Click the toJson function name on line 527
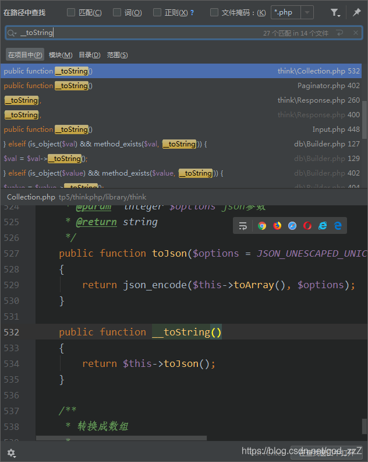The height and width of the screenshot is (462, 368). click(x=169, y=253)
